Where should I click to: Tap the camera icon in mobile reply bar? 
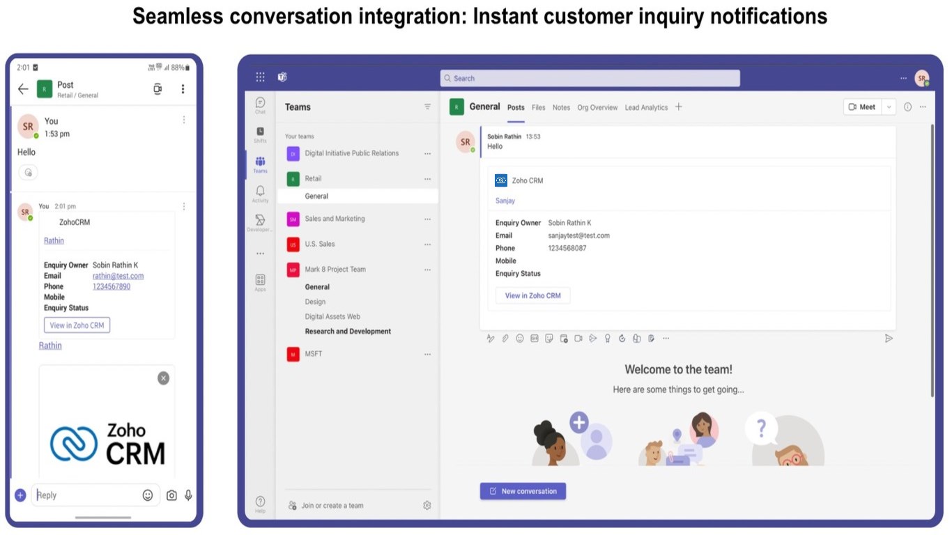click(x=171, y=495)
